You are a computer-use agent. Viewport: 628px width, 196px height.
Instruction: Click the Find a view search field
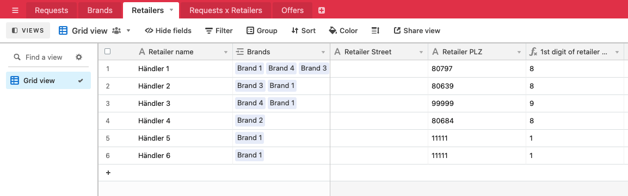coord(44,57)
